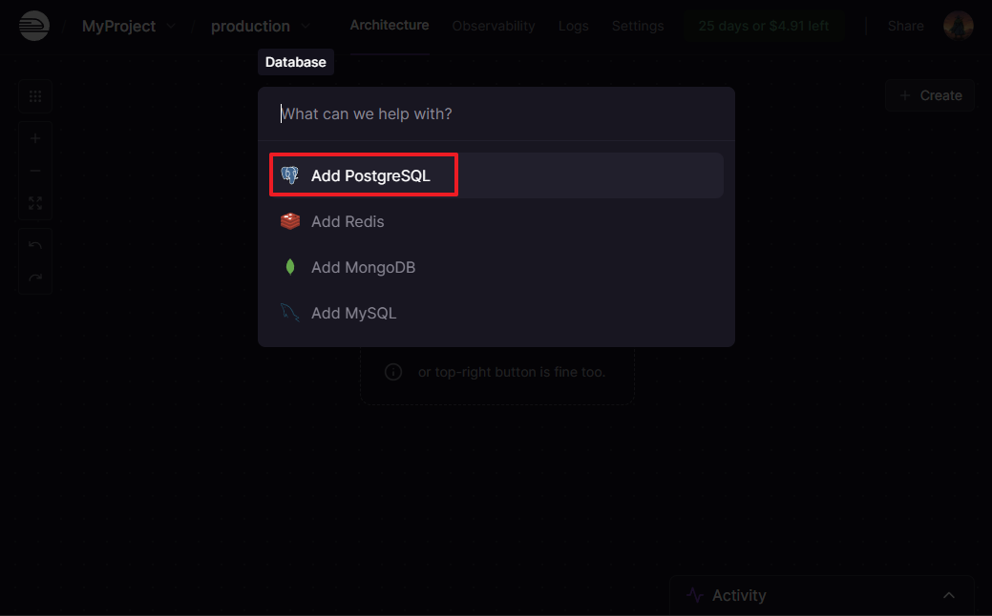Click the fit-to-screen expand icon
Image resolution: width=992 pixels, height=616 pixels.
tap(35, 203)
